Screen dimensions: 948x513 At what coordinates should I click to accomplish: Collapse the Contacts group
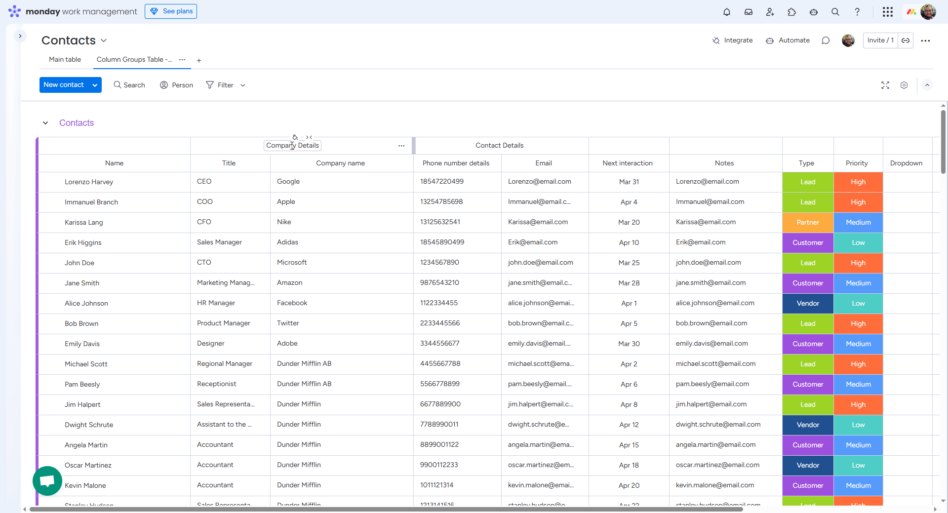point(45,123)
